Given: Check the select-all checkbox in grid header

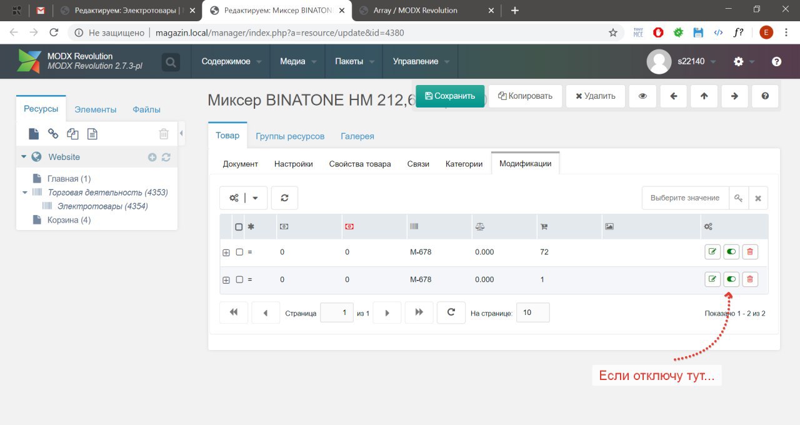Looking at the screenshot, I should click(239, 227).
